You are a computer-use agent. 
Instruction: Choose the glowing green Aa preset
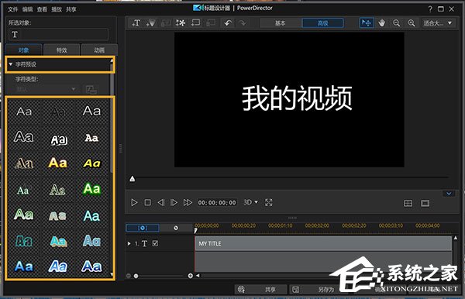click(x=92, y=189)
